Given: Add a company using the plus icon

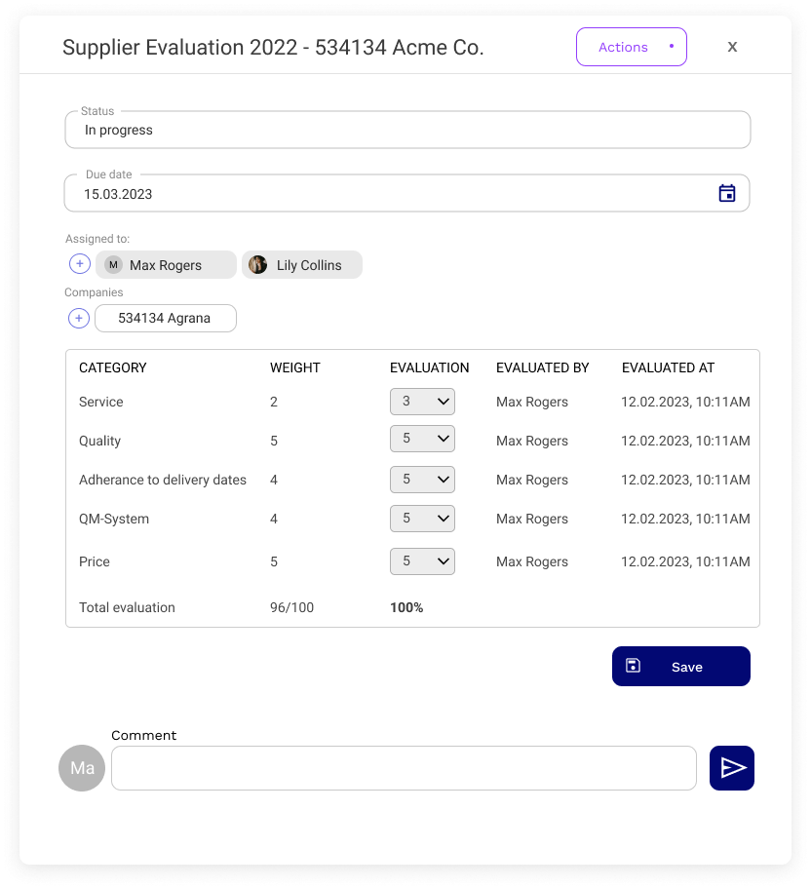Looking at the screenshot, I should point(79,318).
